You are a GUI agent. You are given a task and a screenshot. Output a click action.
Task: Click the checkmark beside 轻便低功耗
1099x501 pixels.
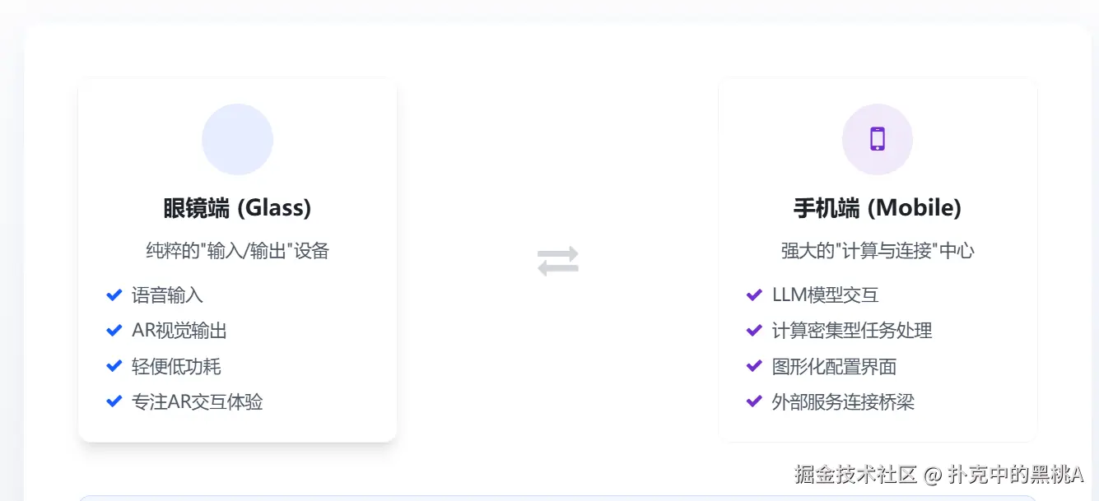pyautogui.click(x=114, y=366)
